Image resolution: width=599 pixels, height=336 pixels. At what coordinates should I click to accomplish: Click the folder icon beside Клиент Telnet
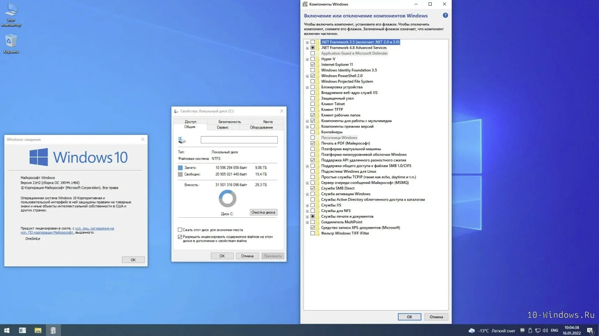317,104
